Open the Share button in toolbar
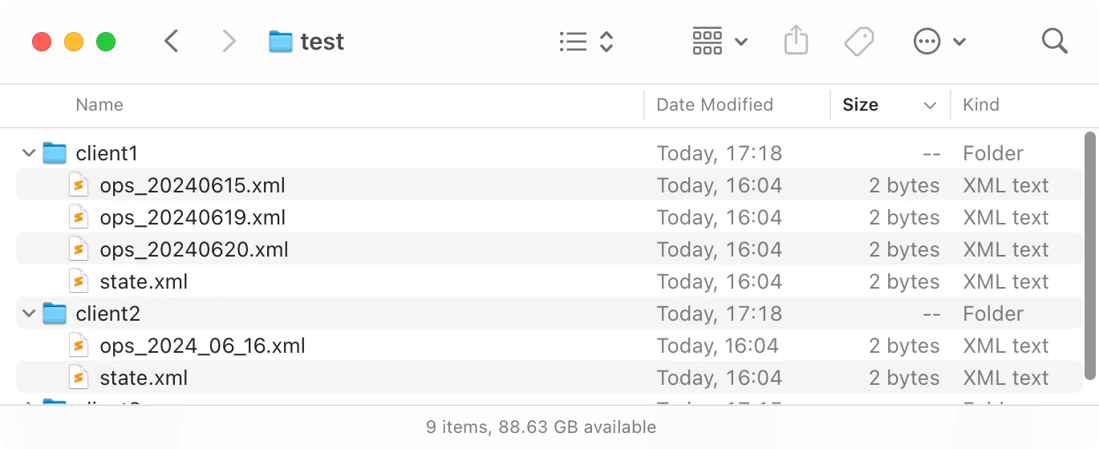 795,41
